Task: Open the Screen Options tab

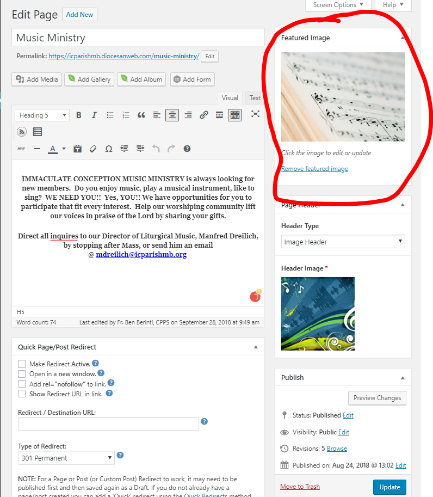Action: coord(339,5)
